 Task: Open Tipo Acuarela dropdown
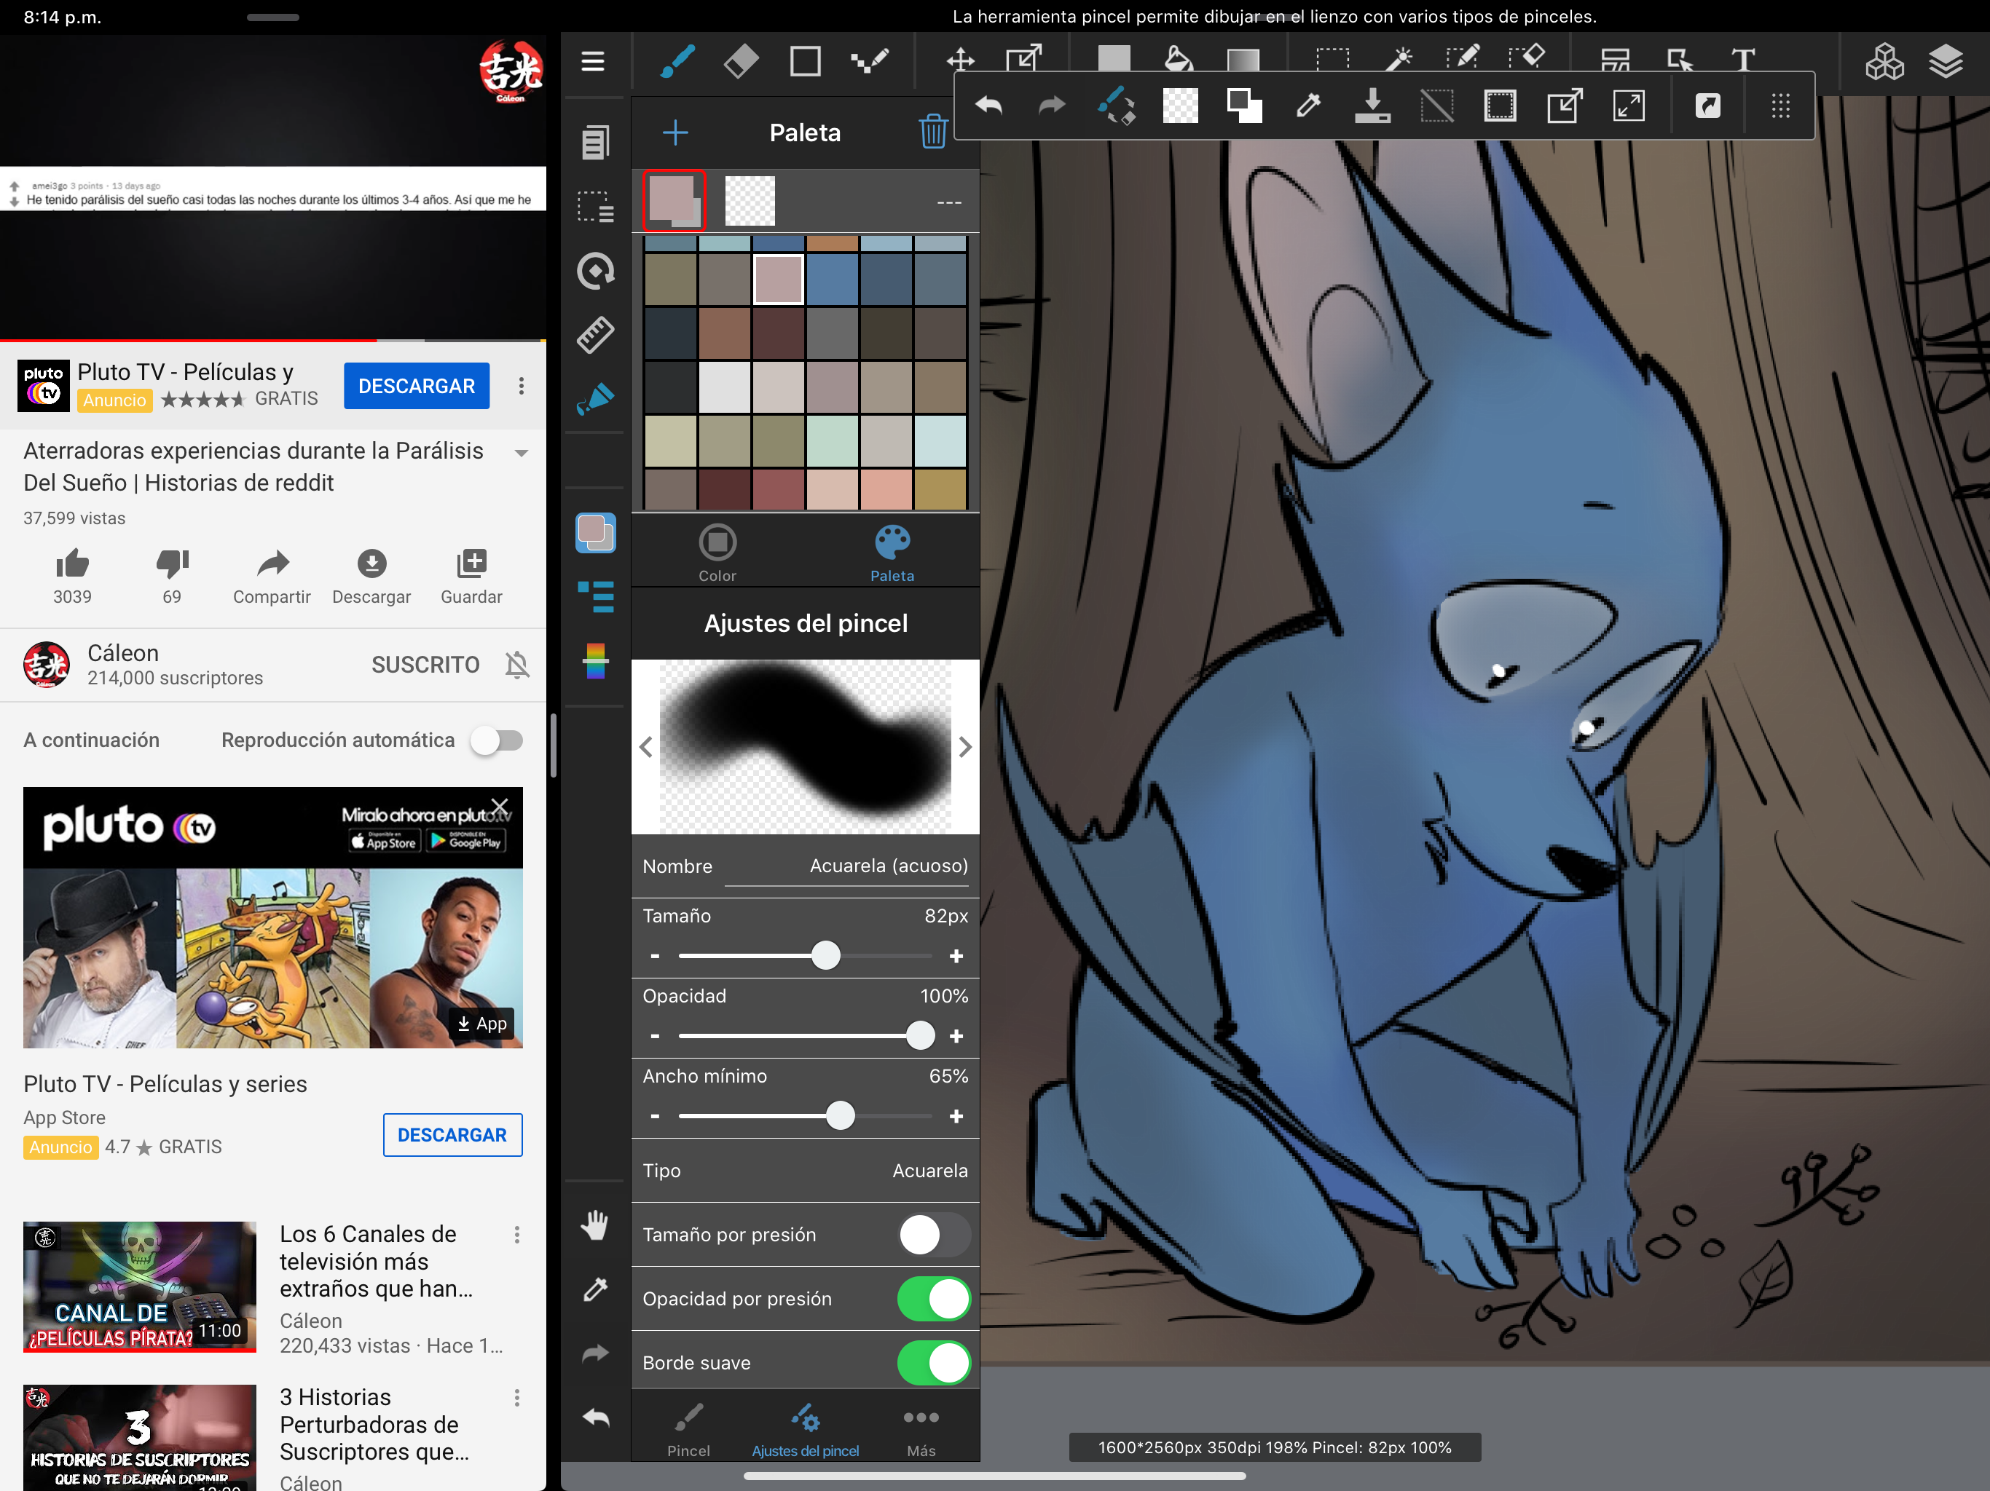[929, 1170]
